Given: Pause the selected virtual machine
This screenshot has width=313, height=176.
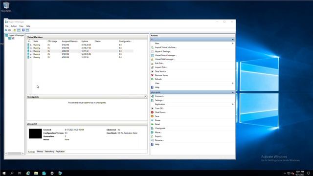Looking at the screenshot, I should coord(157,120).
